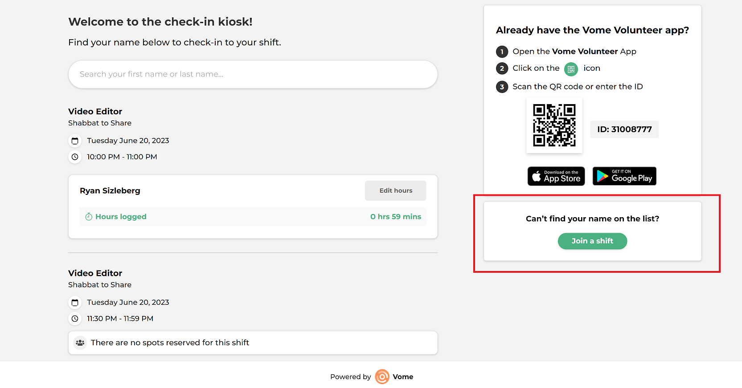Viewport: 742px width, 388px height.
Task: Click the Edit hours button for Ryan Sizleberg
Action: click(x=395, y=190)
